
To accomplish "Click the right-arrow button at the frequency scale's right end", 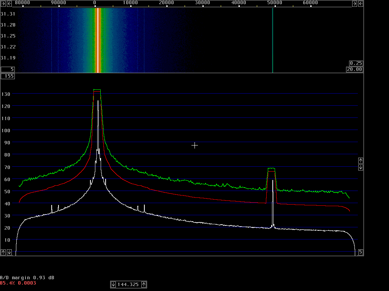I will [x=354, y=3].
